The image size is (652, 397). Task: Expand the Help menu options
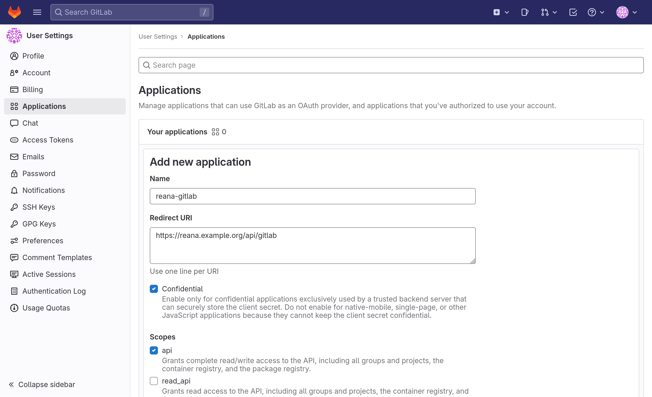[596, 12]
